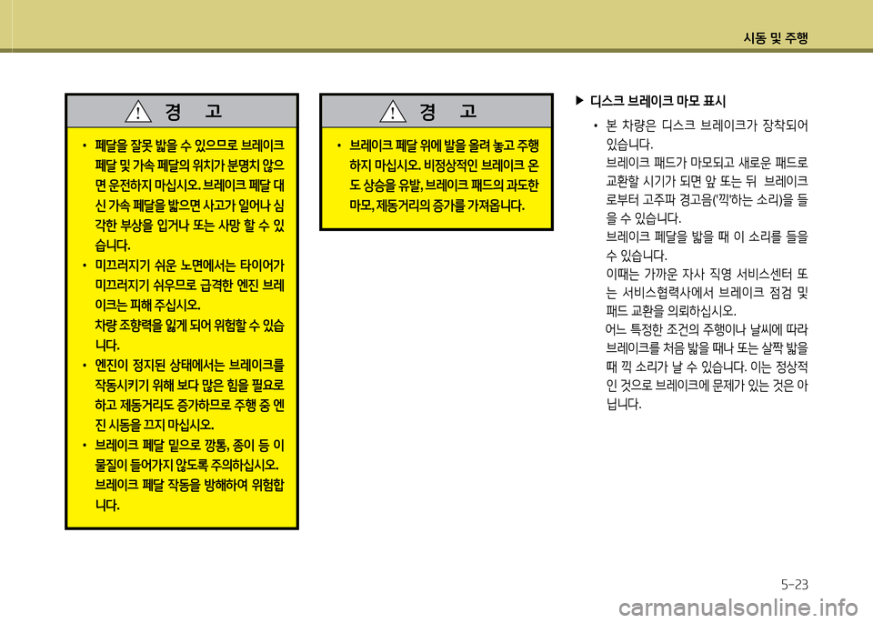Click the line starting 엔진이 정지된 상태에서는

click(189, 366)
